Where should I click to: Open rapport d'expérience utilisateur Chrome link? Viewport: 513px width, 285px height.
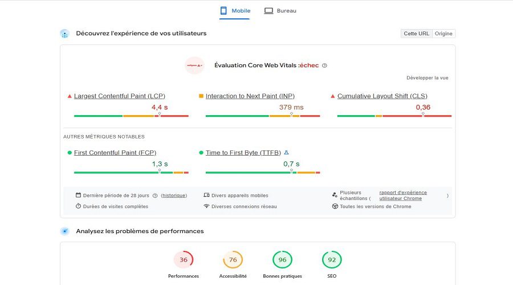point(403,196)
